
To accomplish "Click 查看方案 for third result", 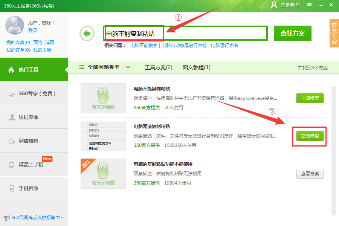I will pyautogui.click(x=310, y=174).
